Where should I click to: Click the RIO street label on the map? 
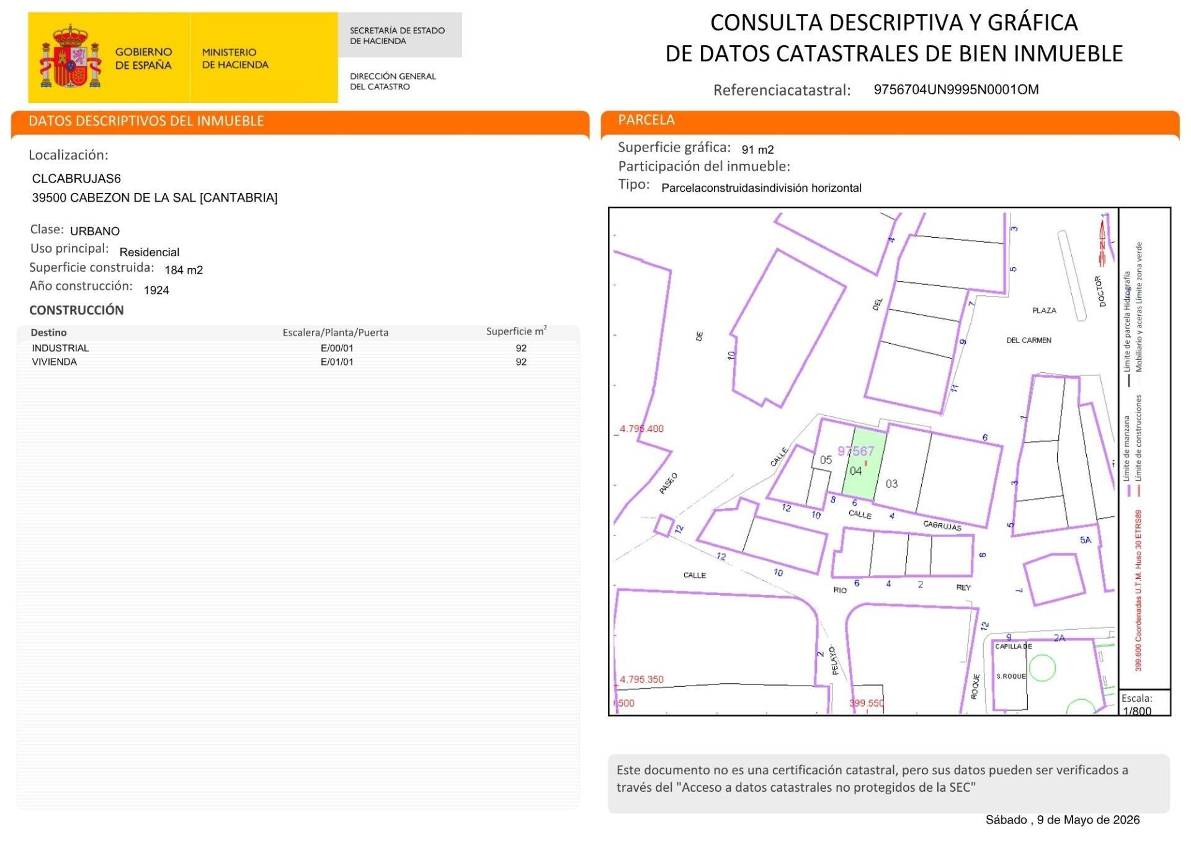[x=840, y=590]
